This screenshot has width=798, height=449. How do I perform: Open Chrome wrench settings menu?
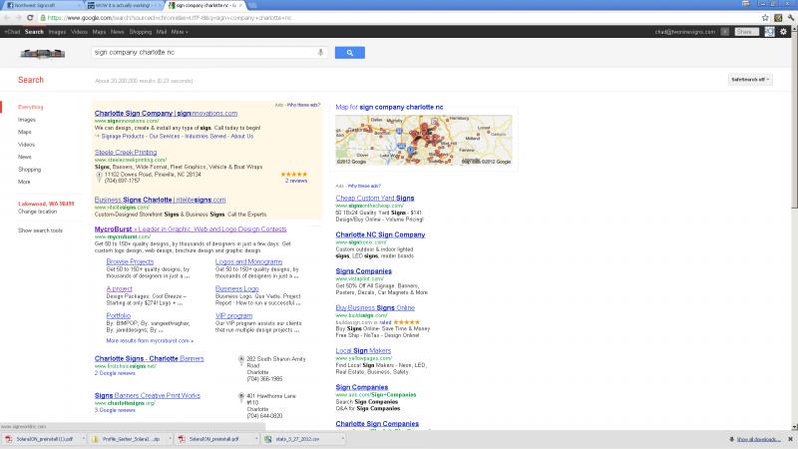tap(790, 18)
